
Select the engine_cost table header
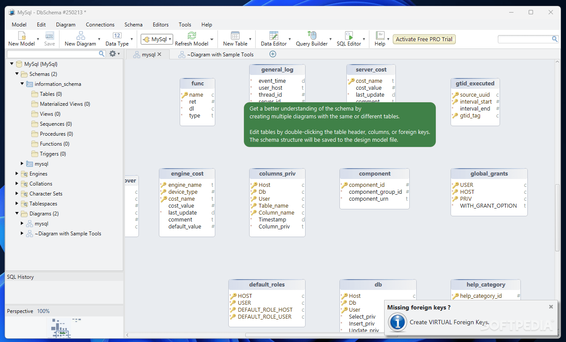(x=187, y=174)
